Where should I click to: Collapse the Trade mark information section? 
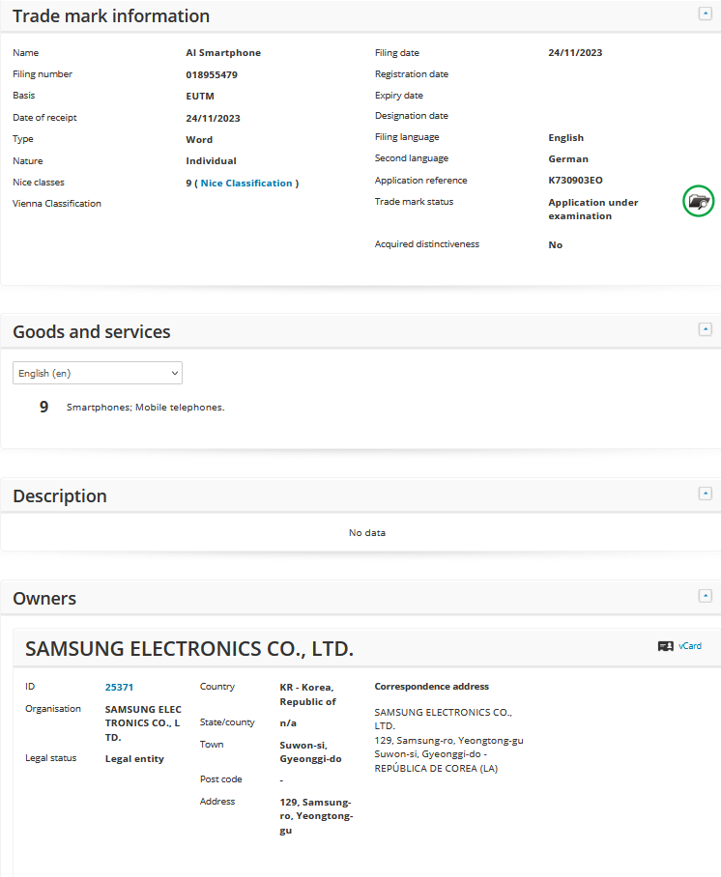coord(705,14)
